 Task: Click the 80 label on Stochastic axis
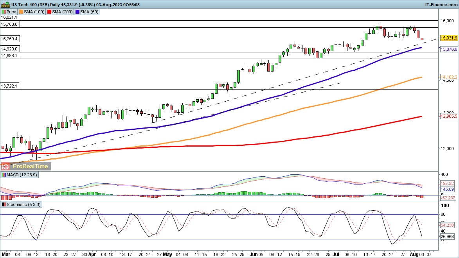[443, 215]
